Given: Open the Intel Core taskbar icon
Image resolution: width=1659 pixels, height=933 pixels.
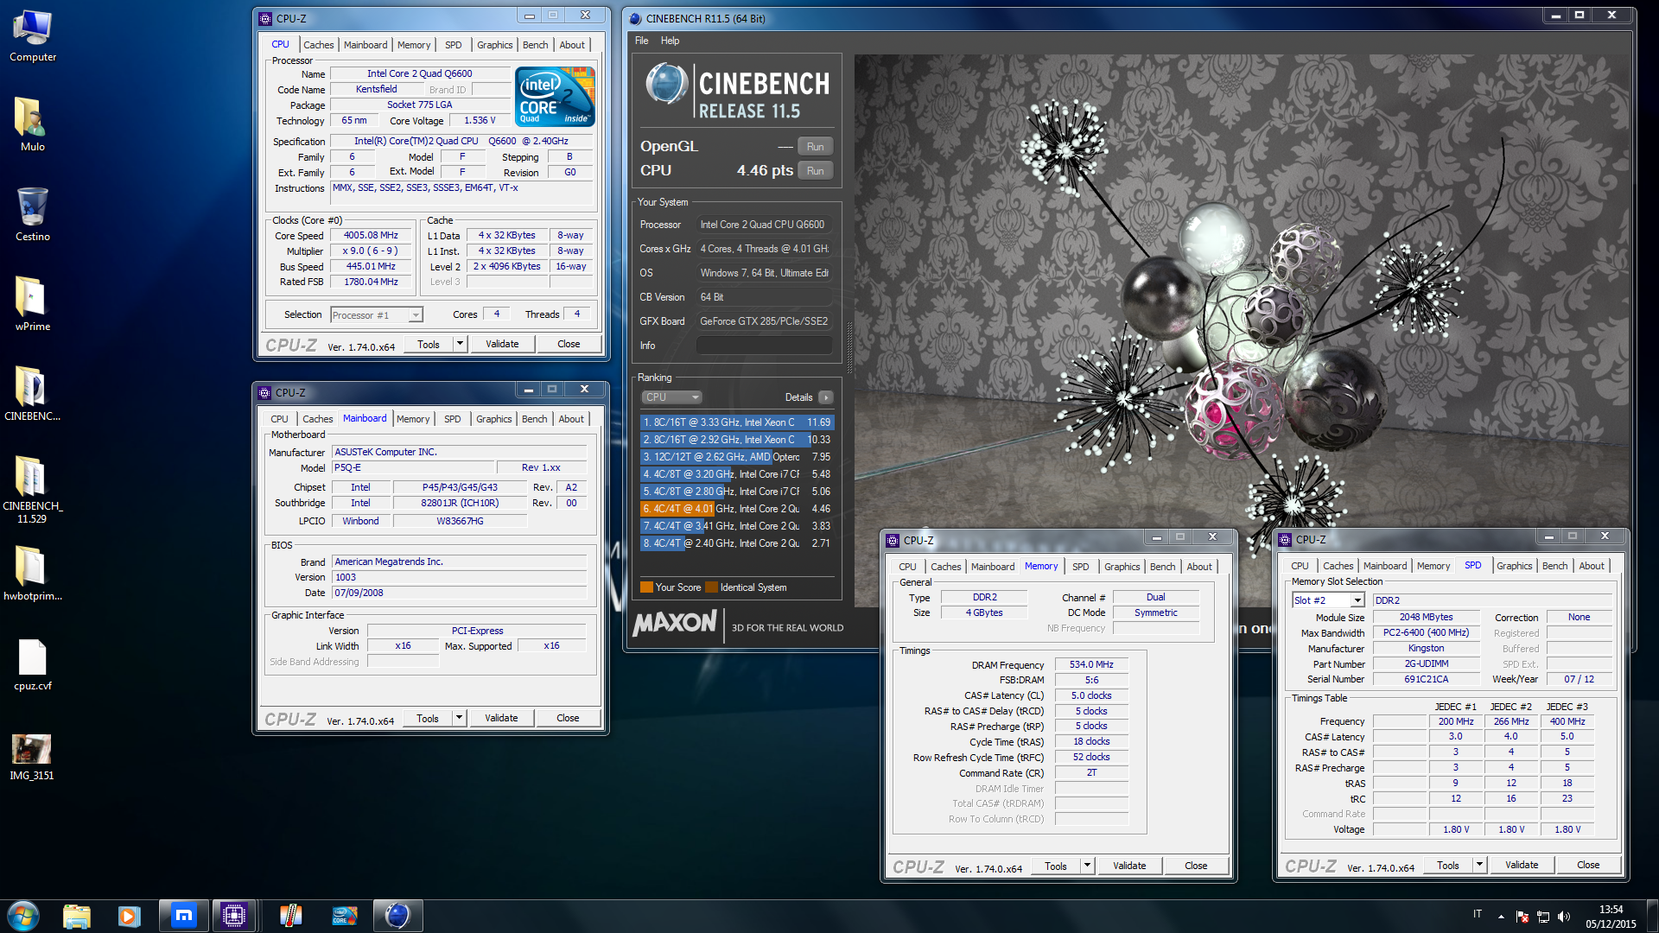Looking at the screenshot, I should tap(345, 916).
